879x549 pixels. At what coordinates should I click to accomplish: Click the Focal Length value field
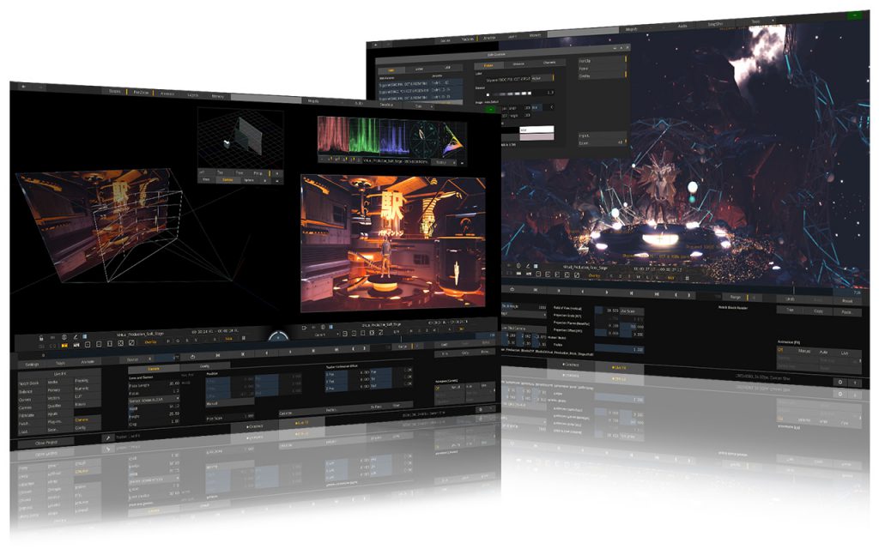[x=173, y=383]
